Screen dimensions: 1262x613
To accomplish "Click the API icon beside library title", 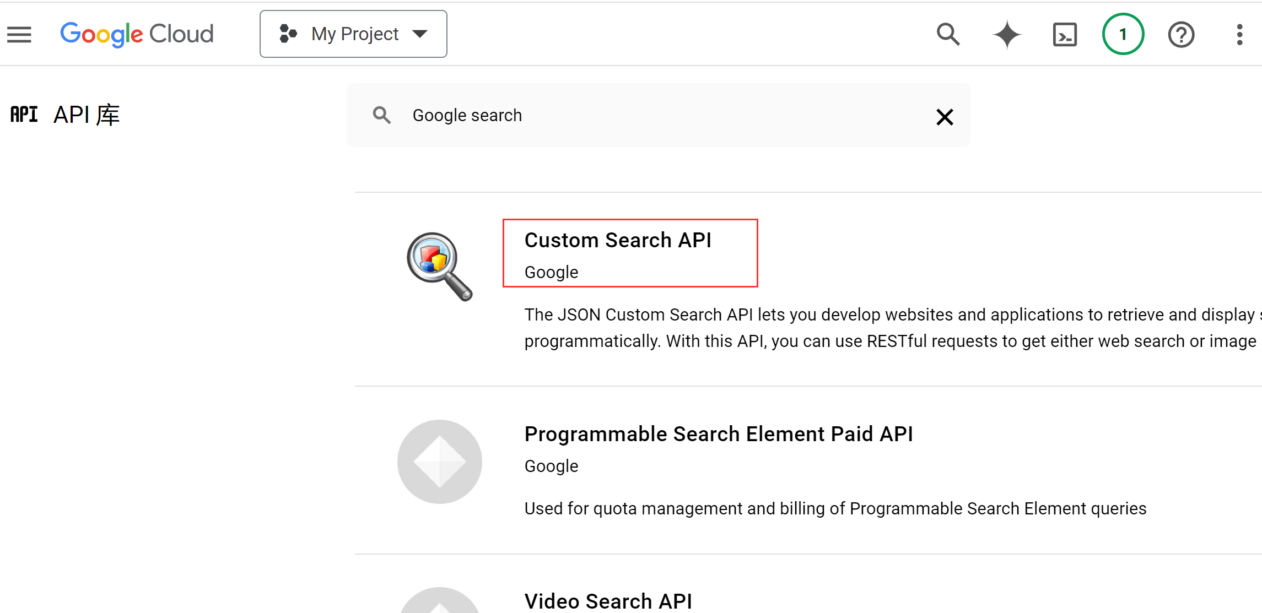I will 24,115.
